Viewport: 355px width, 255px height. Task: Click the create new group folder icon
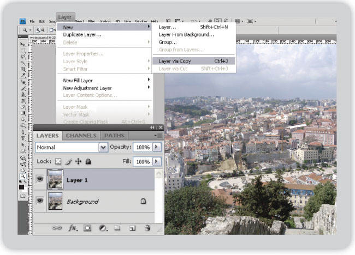click(x=117, y=228)
